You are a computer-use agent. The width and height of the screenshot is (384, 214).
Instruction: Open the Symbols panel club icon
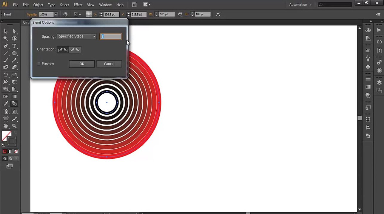(x=368, y=67)
